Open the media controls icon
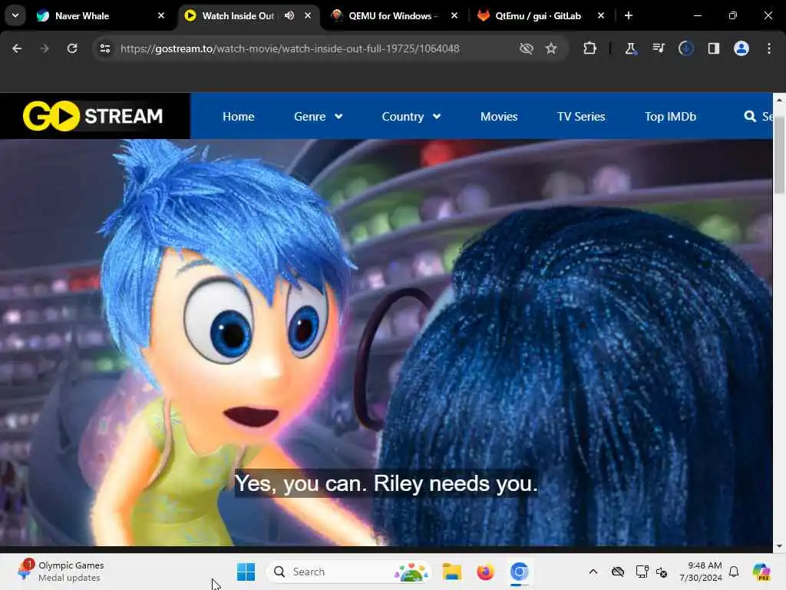Image resolution: width=786 pixels, height=590 pixels. point(658,48)
